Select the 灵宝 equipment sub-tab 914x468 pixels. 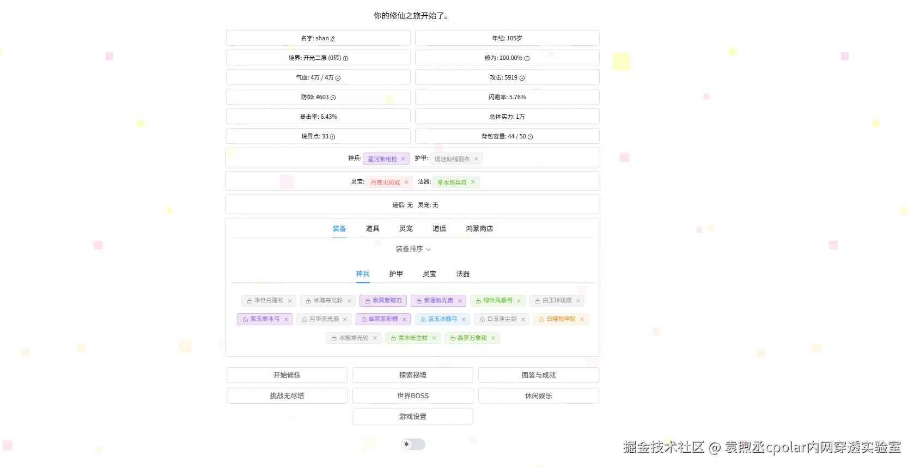point(429,274)
